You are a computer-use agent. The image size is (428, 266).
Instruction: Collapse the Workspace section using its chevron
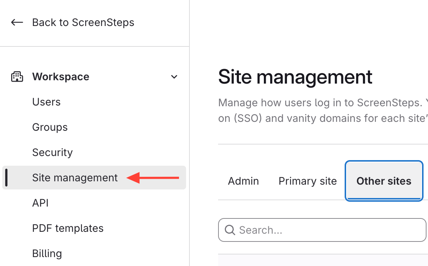pyautogui.click(x=174, y=77)
